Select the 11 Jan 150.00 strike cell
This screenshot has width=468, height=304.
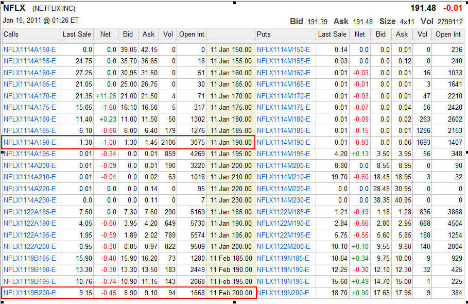coord(231,49)
